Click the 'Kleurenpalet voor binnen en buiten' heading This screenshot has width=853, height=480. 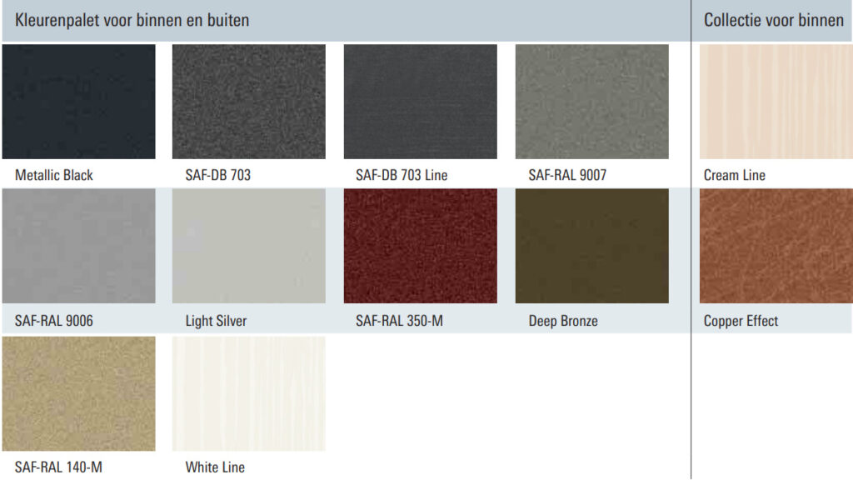(x=132, y=20)
